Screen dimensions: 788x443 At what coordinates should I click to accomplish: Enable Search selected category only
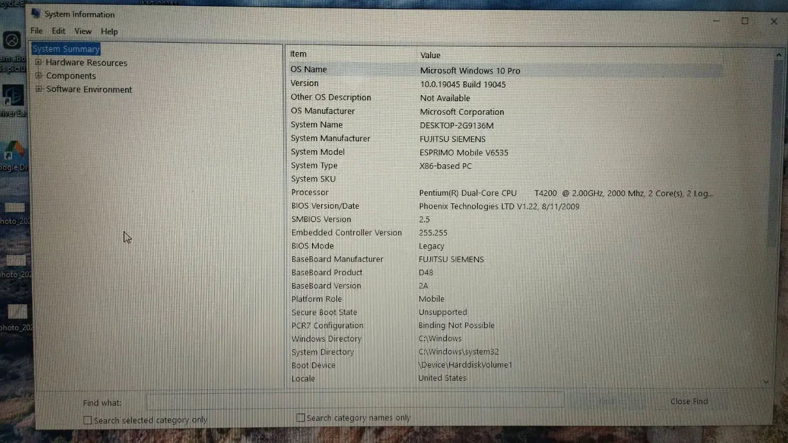coord(88,420)
